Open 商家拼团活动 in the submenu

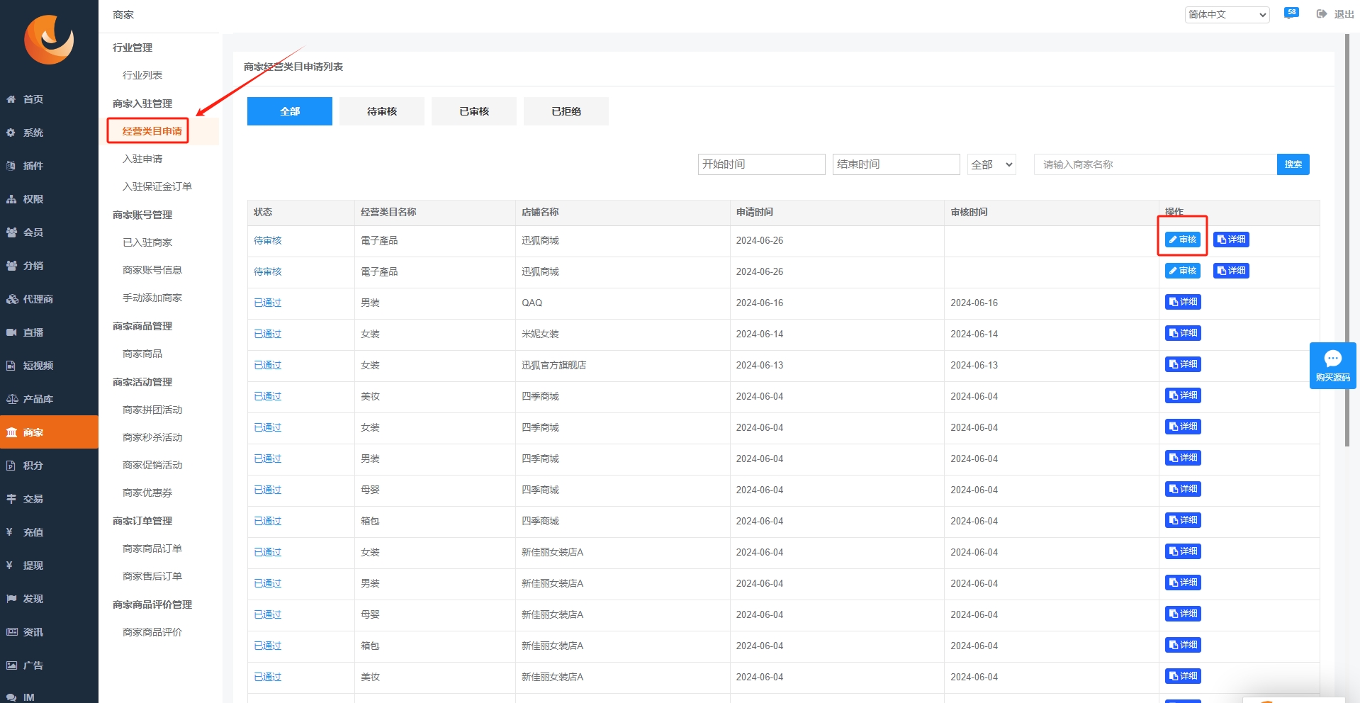click(152, 410)
